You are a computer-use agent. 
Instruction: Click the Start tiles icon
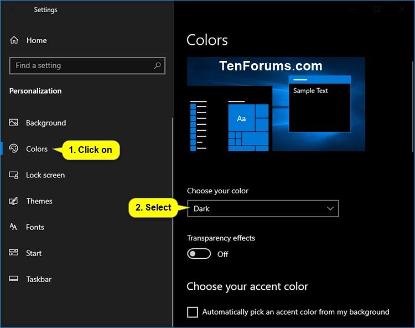(x=13, y=252)
